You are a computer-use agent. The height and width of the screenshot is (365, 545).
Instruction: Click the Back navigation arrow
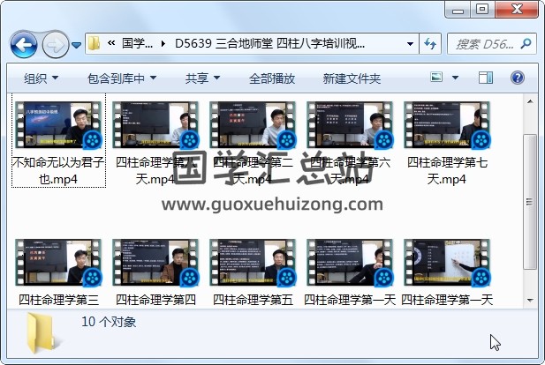pyautogui.click(x=23, y=43)
